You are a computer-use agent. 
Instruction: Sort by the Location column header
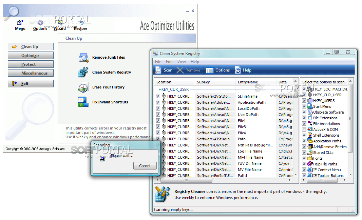pyautogui.click(x=174, y=82)
